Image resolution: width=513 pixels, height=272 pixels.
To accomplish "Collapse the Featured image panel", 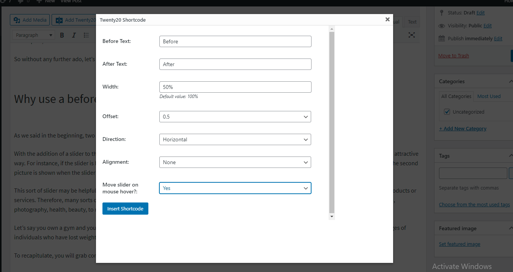I will (x=510, y=228).
